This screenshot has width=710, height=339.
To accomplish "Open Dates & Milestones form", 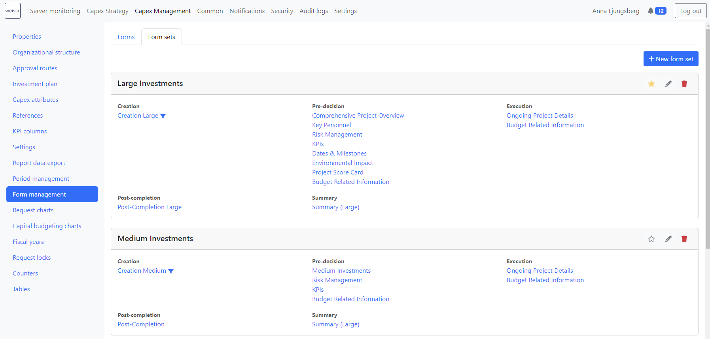I will 339,154.
